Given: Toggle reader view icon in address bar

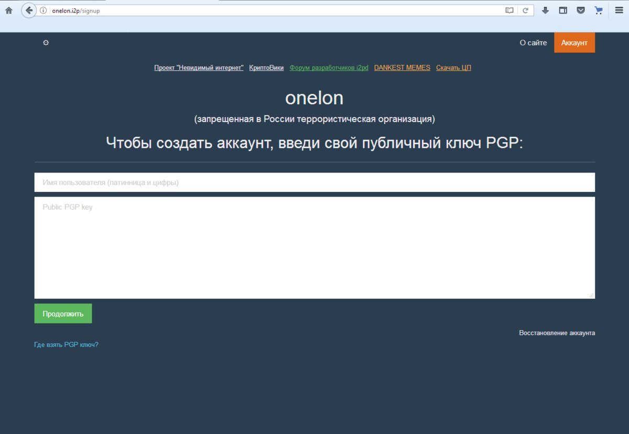Looking at the screenshot, I should point(509,10).
